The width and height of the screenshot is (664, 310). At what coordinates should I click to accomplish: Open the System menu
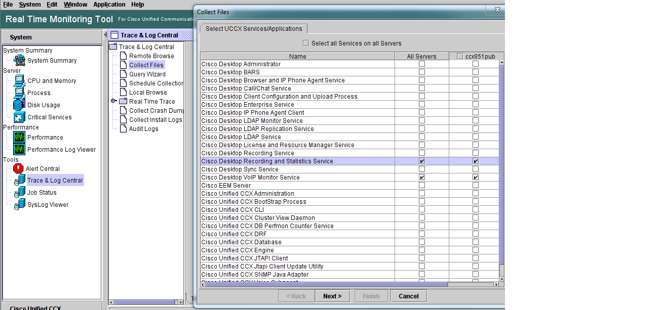[x=30, y=5]
